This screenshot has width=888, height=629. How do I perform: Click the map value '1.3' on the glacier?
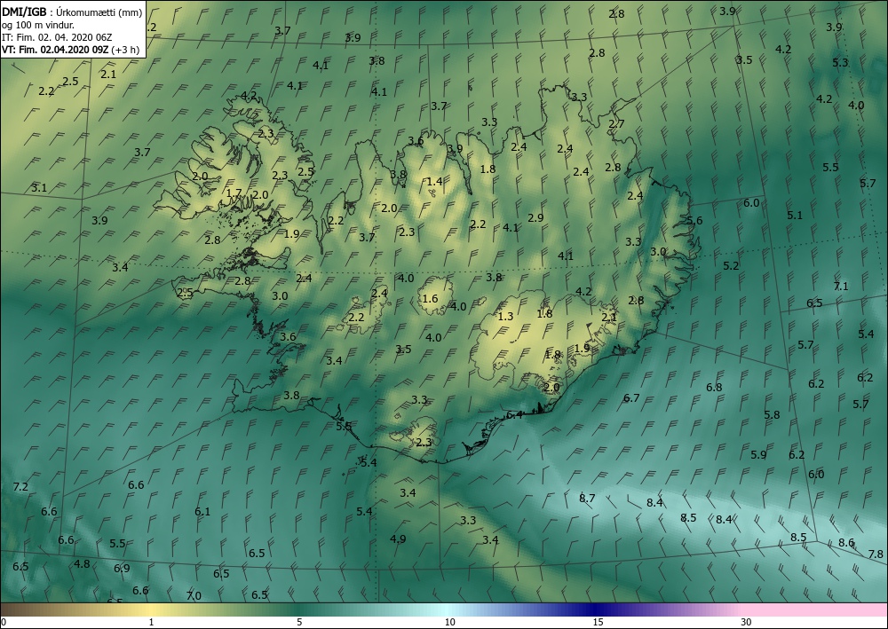[506, 316]
